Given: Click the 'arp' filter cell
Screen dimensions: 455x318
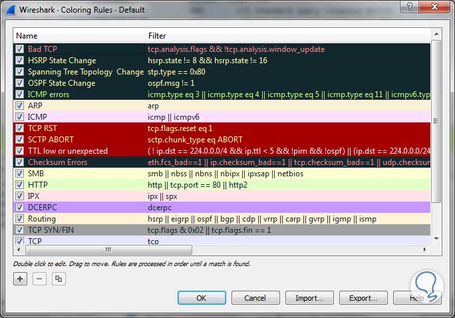Looking at the screenshot, I should [x=153, y=106].
